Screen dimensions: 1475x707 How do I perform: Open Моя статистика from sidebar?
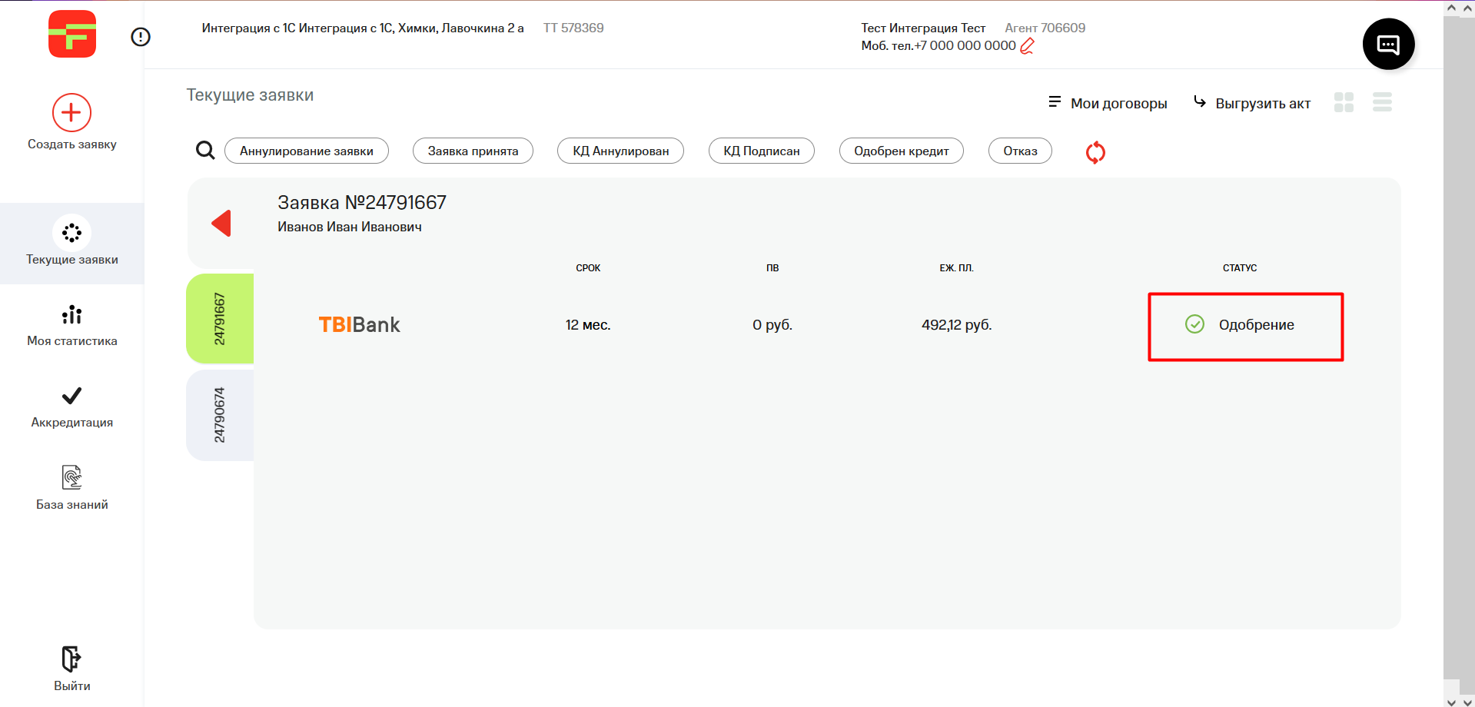point(72,326)
